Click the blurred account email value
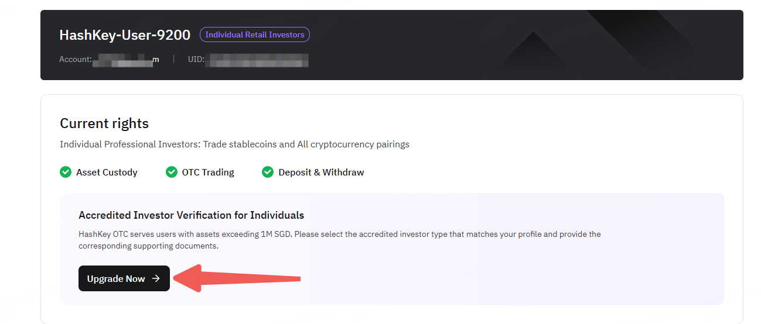The height and width of the screenshot is (324, 761). click(126, 60)
